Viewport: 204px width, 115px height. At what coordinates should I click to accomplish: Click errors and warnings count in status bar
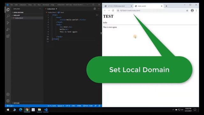10,106
